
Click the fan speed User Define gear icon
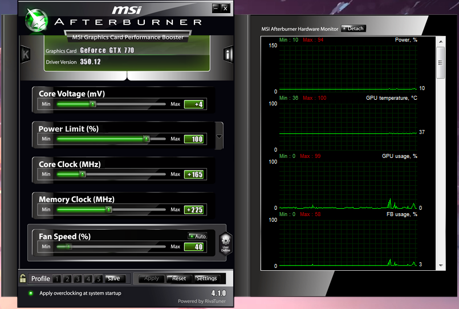pos(225,243)
